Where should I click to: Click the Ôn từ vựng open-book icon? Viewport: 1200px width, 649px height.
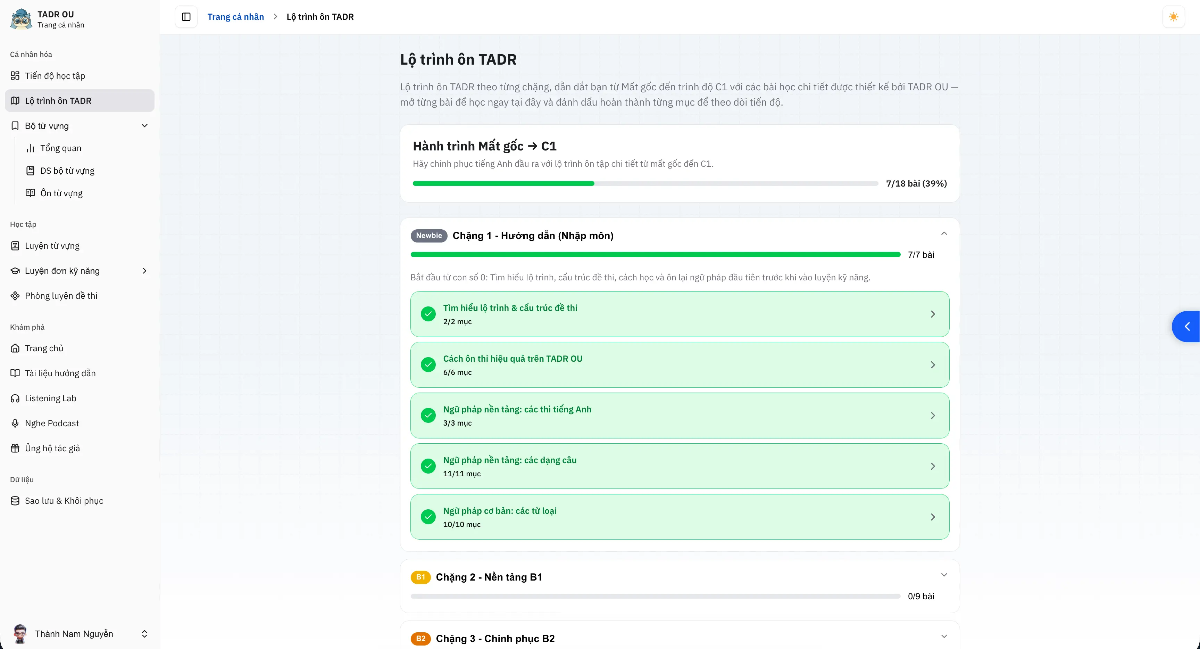30,193
